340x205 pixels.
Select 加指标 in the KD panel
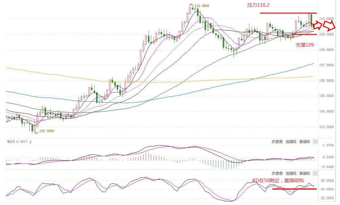pyautogui.click(x=291, y=173)
